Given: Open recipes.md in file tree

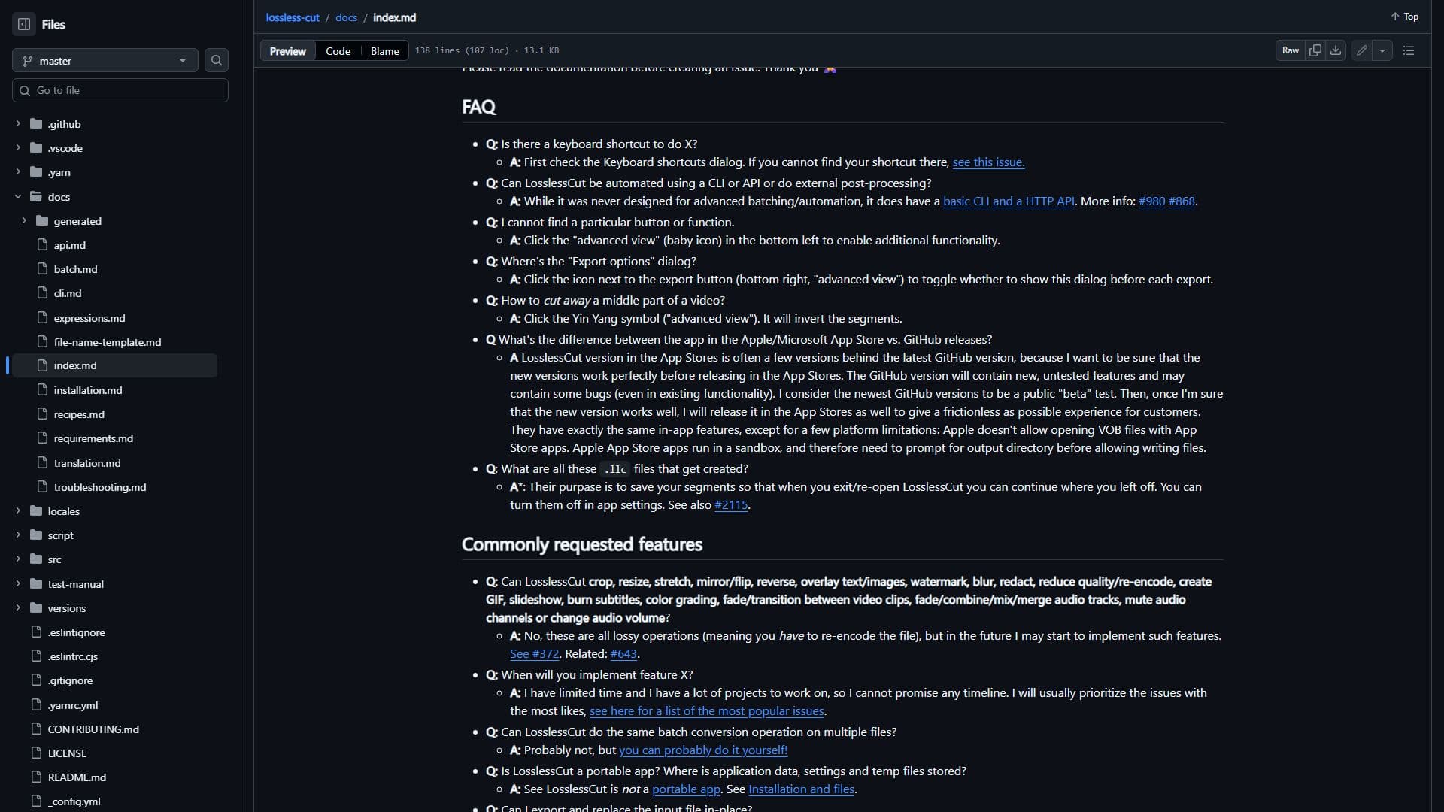Looking at the screenshot, I should tap(79, 414).
